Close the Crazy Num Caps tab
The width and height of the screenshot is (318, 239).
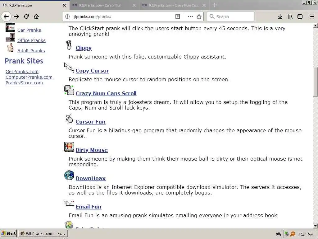(204, 5)
